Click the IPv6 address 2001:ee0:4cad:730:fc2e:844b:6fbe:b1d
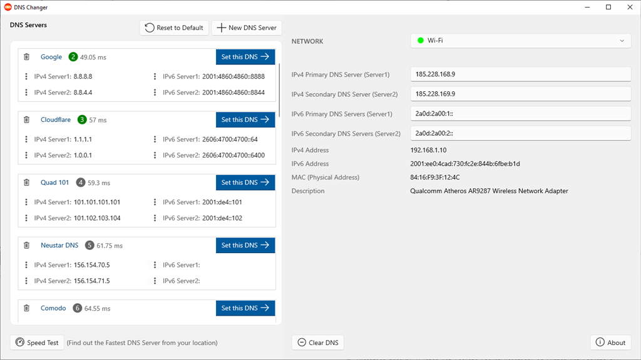The image size is (641, 360). click(465, 164)
